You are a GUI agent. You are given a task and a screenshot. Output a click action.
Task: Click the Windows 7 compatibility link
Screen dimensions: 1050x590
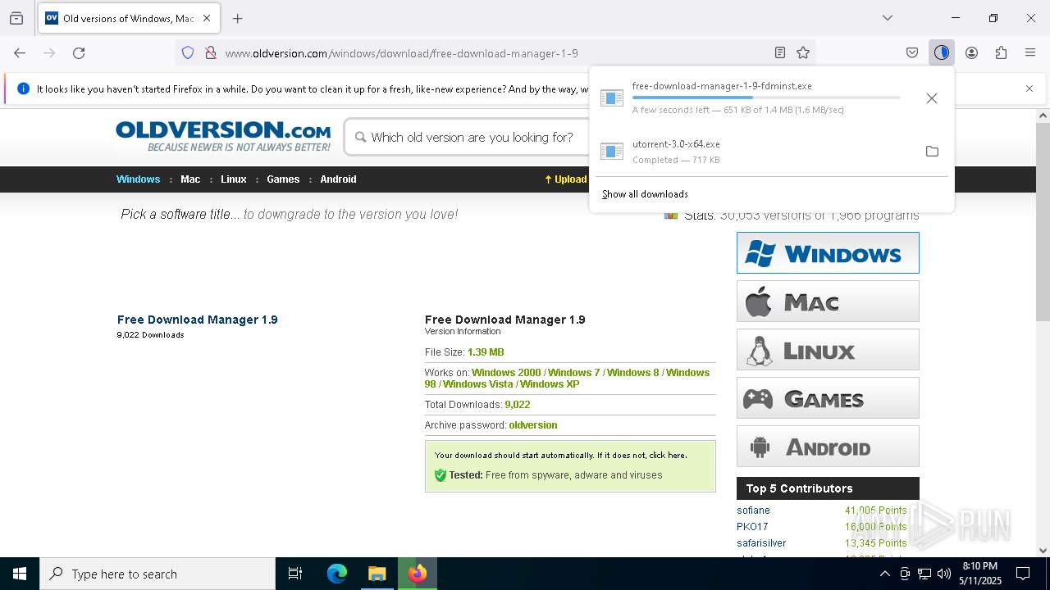click(573, 373)
